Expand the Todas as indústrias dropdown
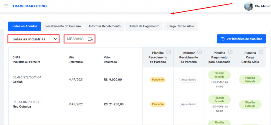Screen dimensions: 271x125 click(33, 39)
